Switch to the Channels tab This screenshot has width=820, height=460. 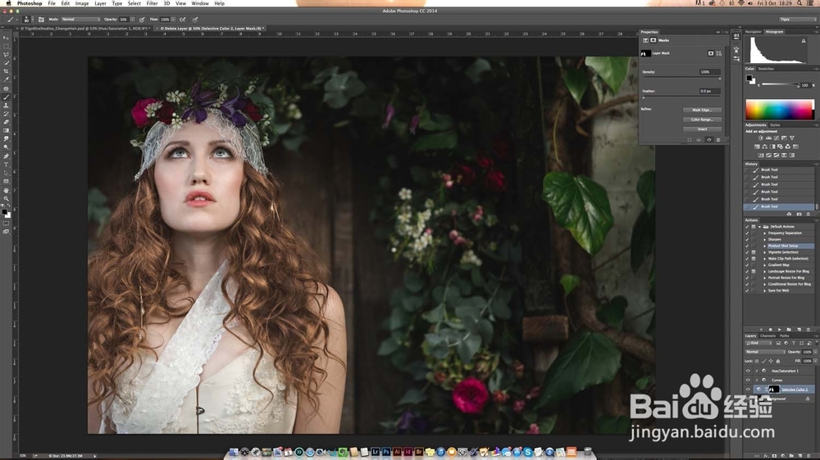(768, 336)
